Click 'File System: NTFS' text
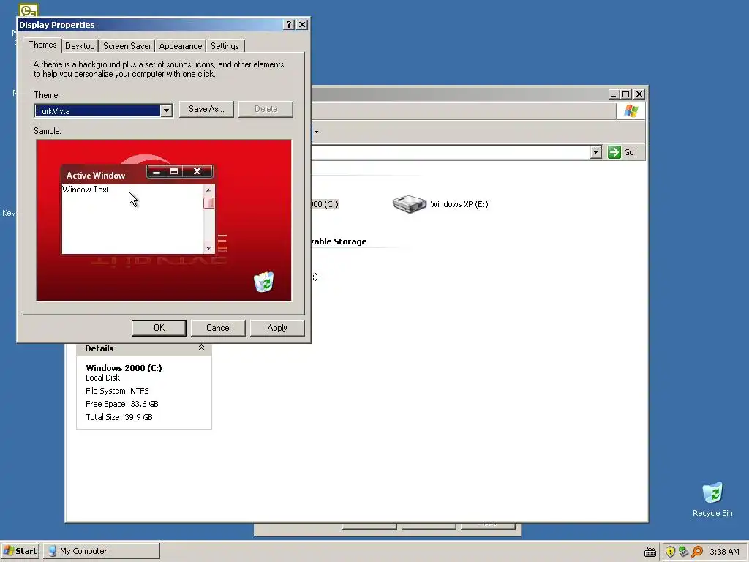The width and height of the screenshot is (749, 562). pyautogui.click(x=117, y=391)
